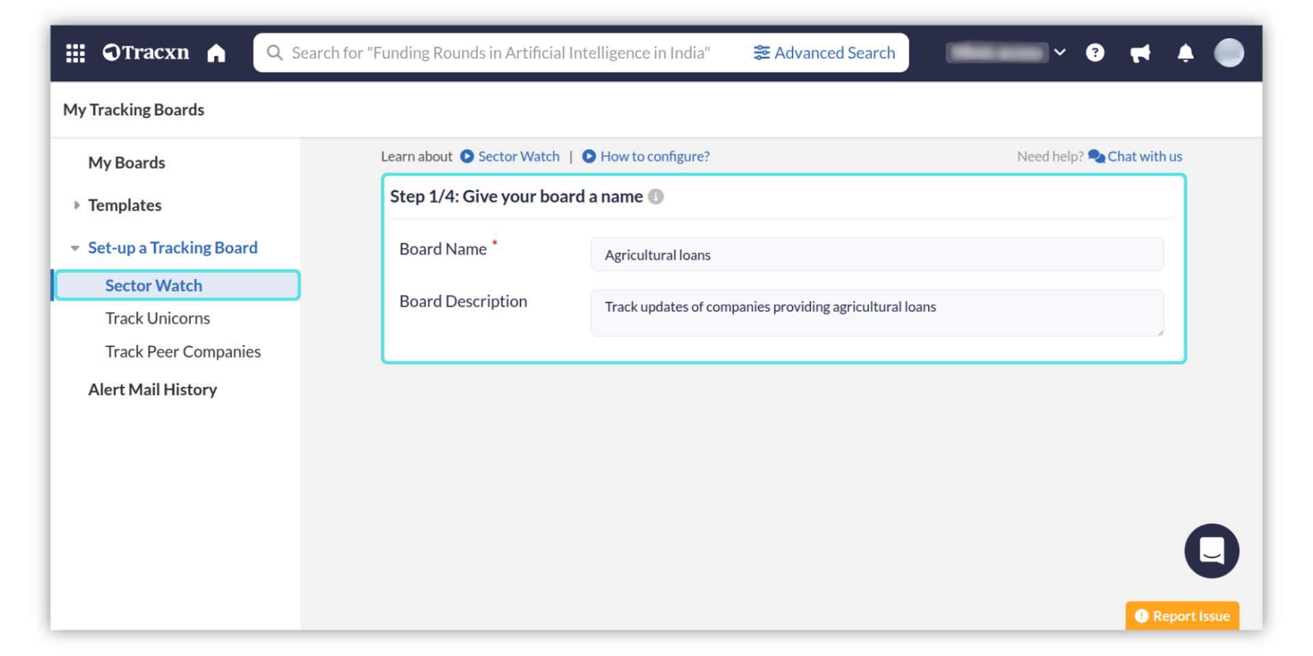Click info icon beside board name heading

pyautogui.click(x=656, y=197)
